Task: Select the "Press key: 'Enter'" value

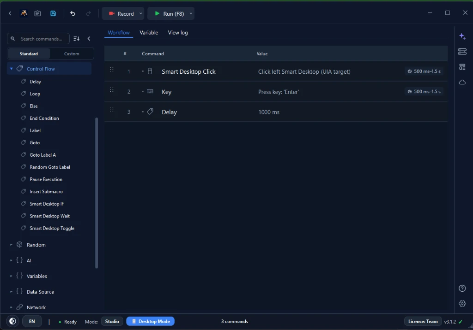Action: click(279, 92)
